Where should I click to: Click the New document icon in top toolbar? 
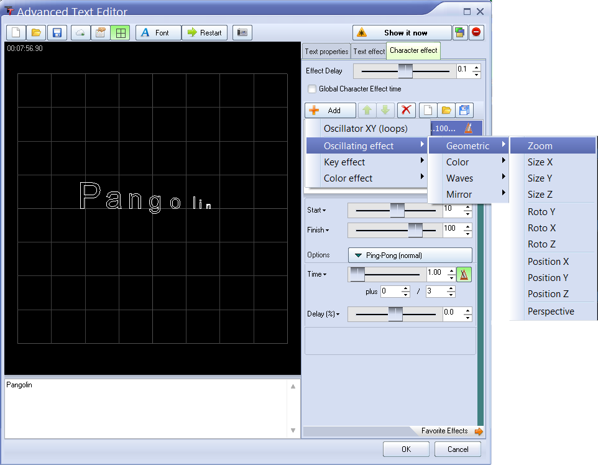16,33
